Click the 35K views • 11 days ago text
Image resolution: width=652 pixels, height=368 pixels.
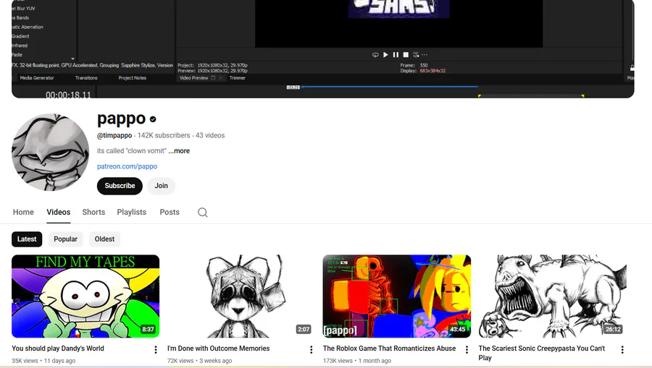point(43,361)
